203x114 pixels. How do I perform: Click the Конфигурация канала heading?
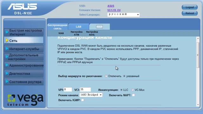tap(85, 37)
